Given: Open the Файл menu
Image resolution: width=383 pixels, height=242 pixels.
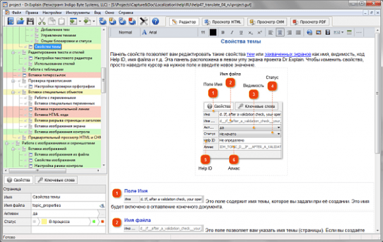Looking at the screenshot, I should [x=16, y=13].
